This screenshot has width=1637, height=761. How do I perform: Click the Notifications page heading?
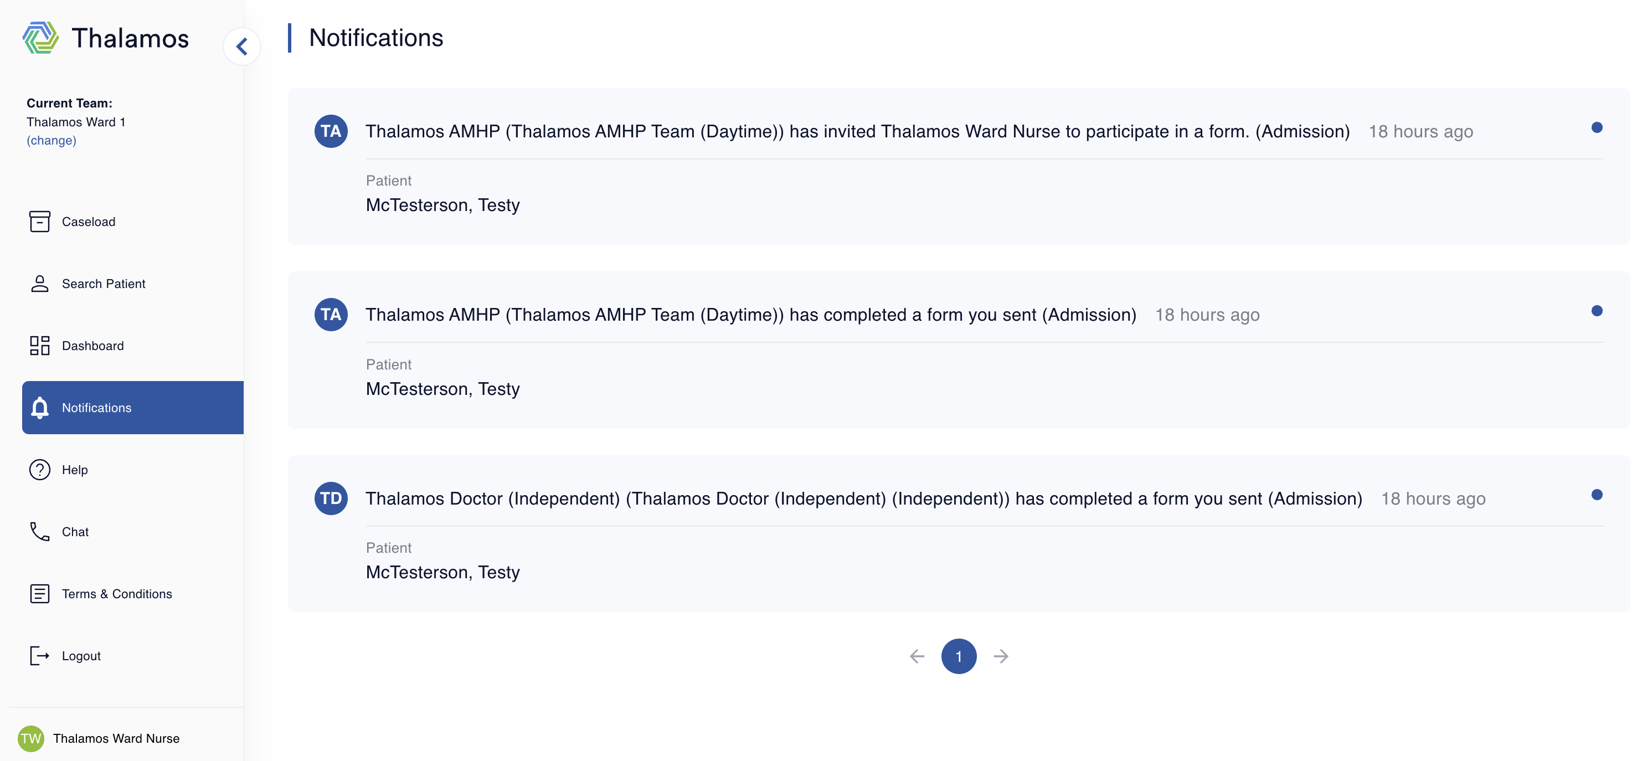click(376, 38)
